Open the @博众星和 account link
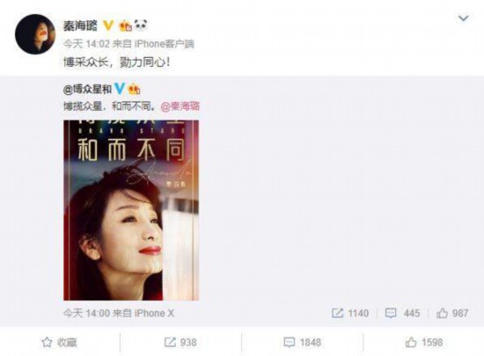 click(x=87, y=90)
